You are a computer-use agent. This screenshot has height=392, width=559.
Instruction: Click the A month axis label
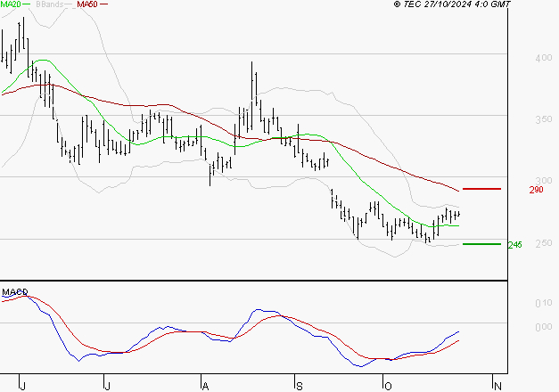(x=205, y=386)
